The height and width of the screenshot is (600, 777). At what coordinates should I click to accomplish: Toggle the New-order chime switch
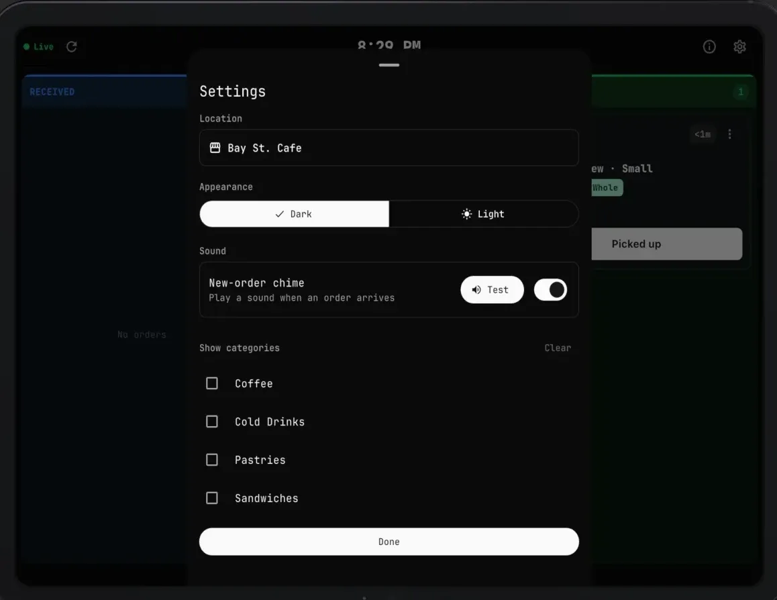(550, 290)
